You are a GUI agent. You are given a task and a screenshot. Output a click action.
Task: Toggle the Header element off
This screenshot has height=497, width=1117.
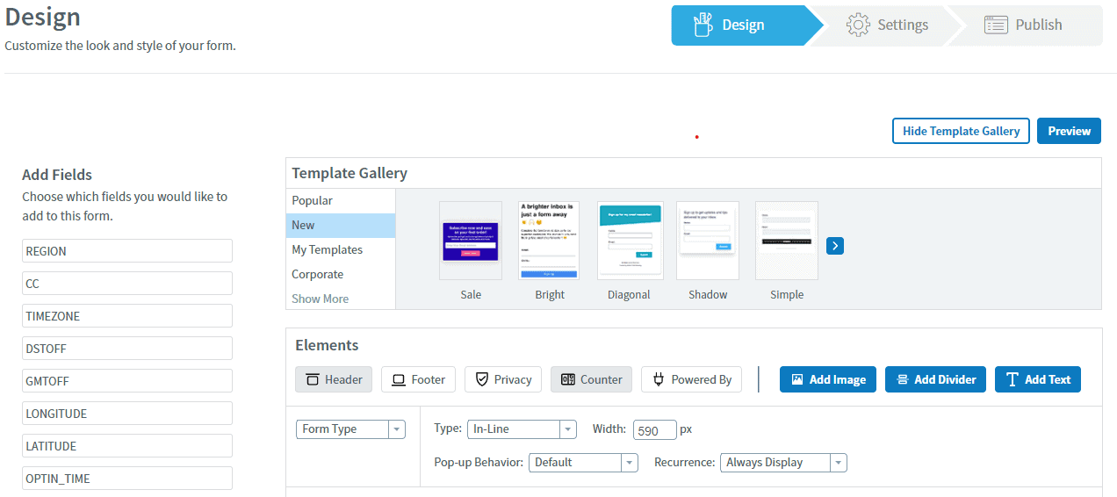(334, 379)
